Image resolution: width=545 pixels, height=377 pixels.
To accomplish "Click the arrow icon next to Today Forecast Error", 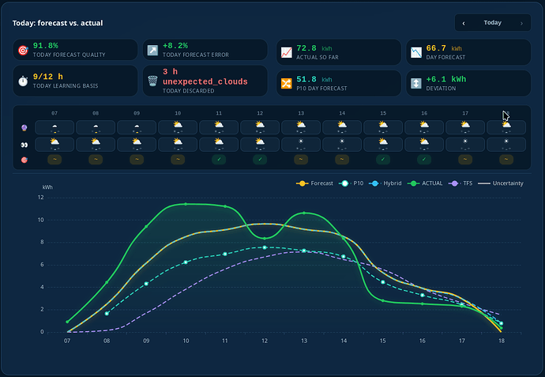I will point(152,51).
